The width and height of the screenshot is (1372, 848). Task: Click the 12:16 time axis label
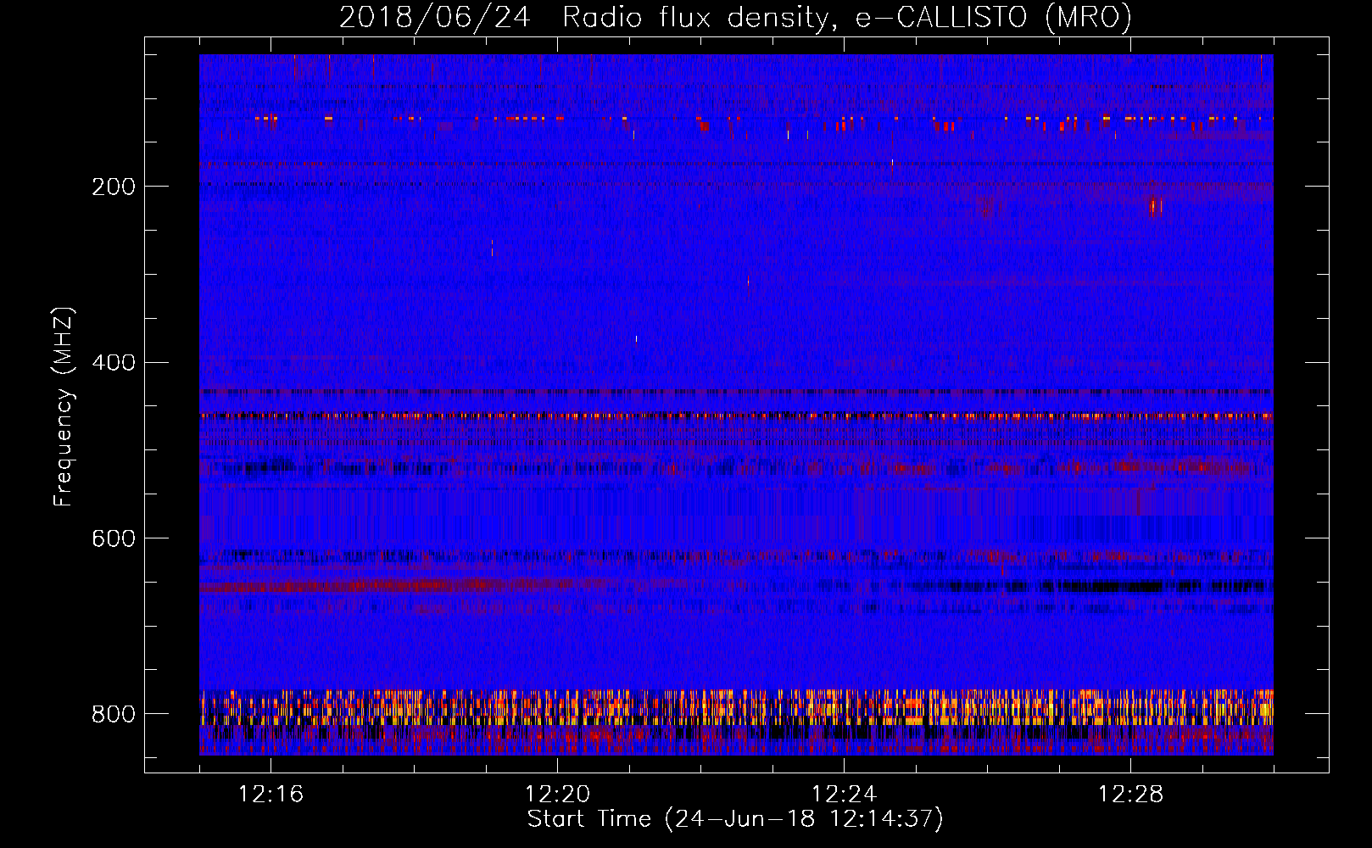click(270, 795)
